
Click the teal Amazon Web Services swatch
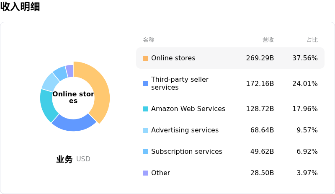point(145,109)
